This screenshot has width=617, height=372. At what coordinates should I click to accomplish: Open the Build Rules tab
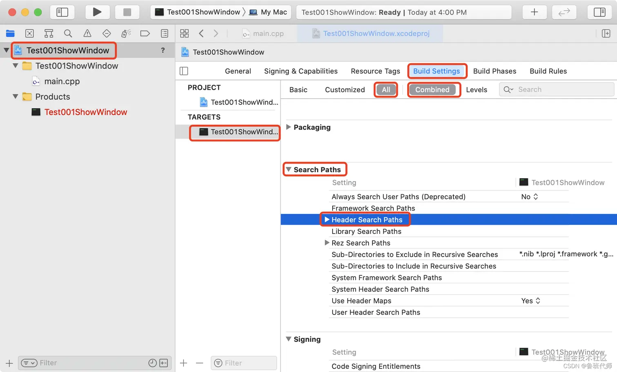pos(548,71)
